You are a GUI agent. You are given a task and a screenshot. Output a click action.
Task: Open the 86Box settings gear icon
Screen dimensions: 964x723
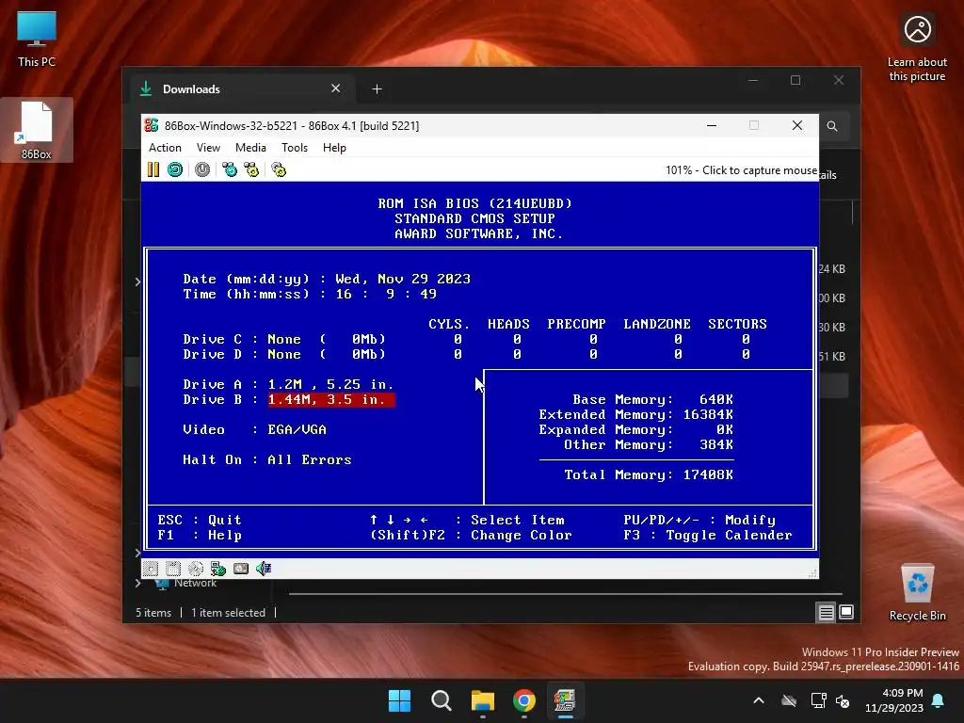pyautogui.click(x=279, y=169)
